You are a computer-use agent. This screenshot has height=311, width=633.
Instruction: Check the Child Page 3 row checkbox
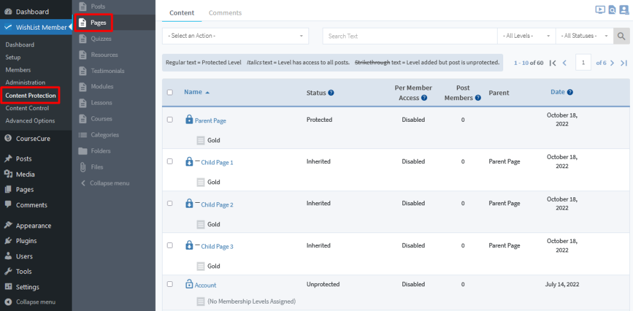(x=169, y=245)
